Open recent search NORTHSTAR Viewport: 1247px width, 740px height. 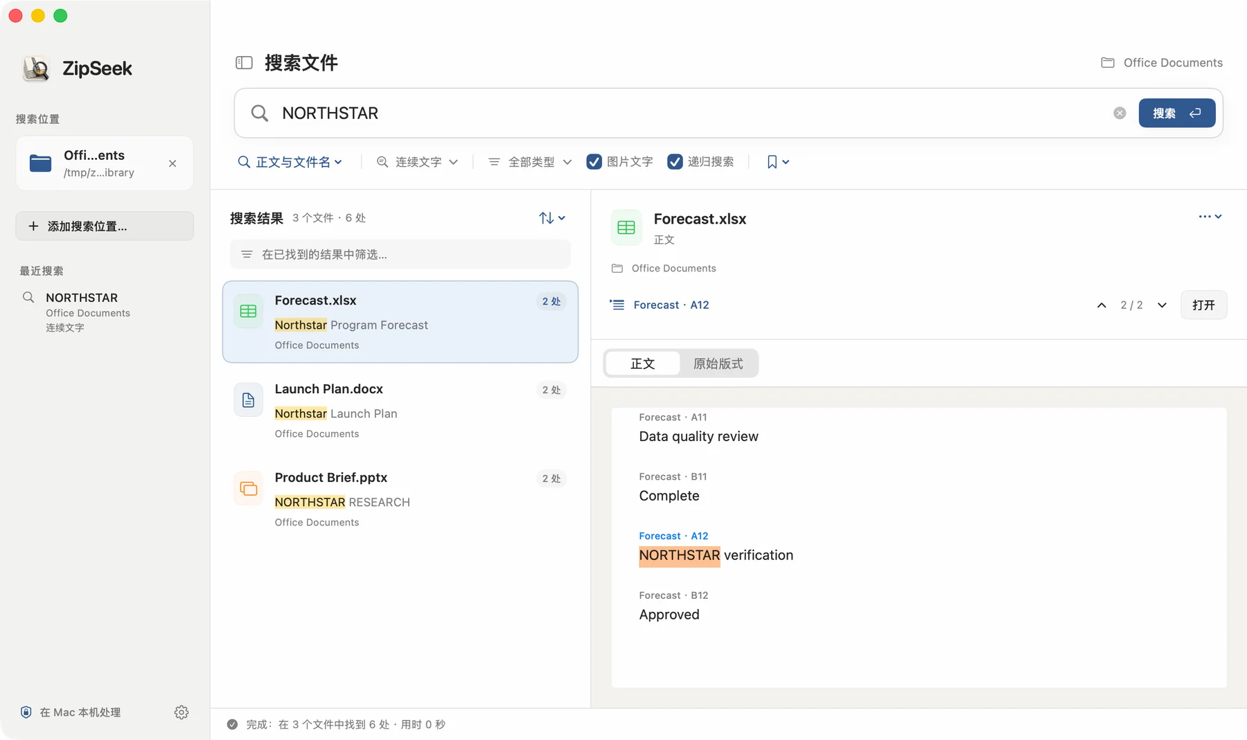82,312
